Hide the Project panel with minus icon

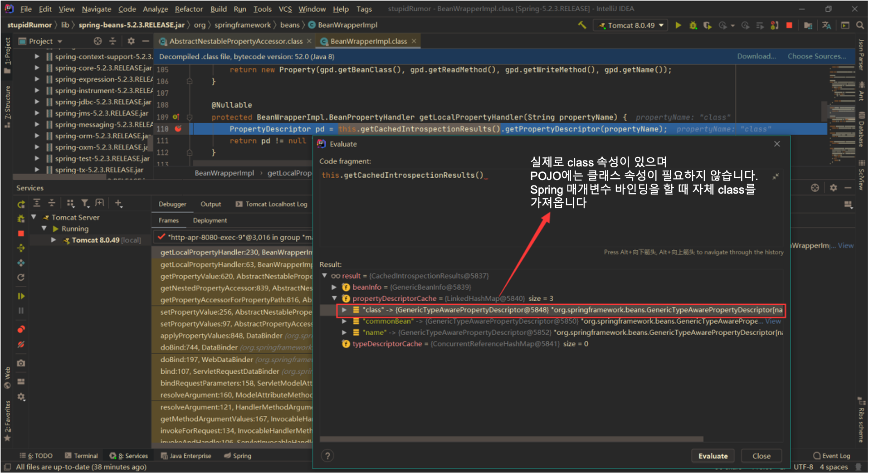[x=146, y=41]
